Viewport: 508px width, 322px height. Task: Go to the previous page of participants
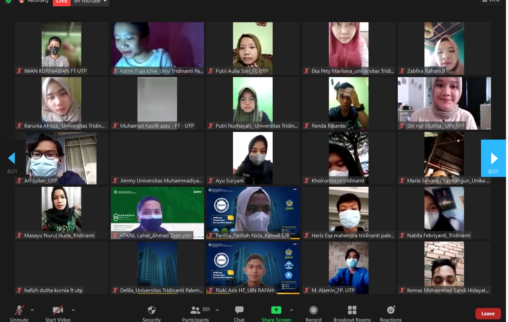coord(12,158)
